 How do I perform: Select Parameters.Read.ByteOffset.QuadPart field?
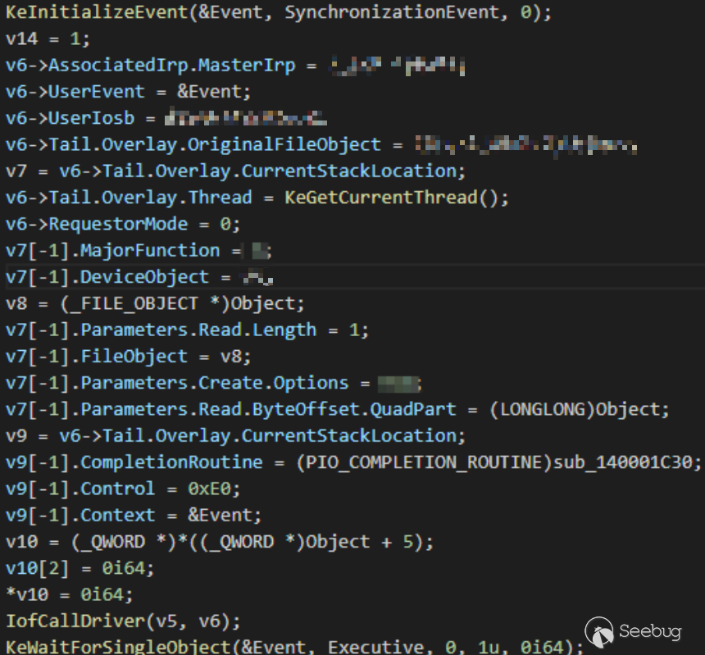pos(268,410)
